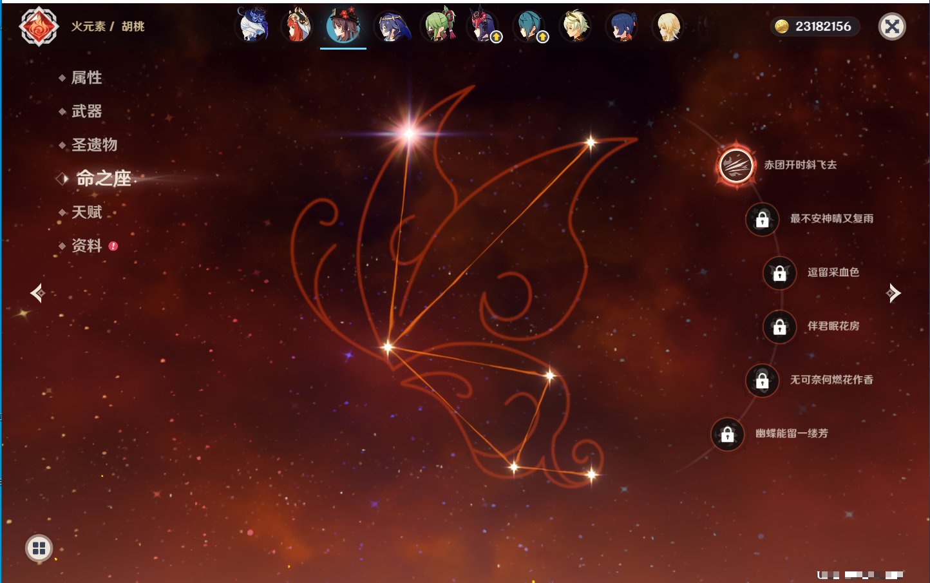Select the blue-haired character with gold tiara
Viewport: 930px width, 583px height.
click(391, 26)
